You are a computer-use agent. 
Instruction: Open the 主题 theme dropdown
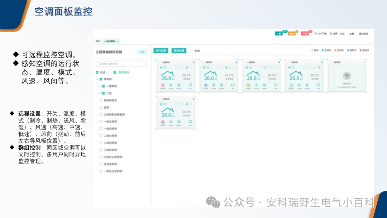[x=352, y=34]
